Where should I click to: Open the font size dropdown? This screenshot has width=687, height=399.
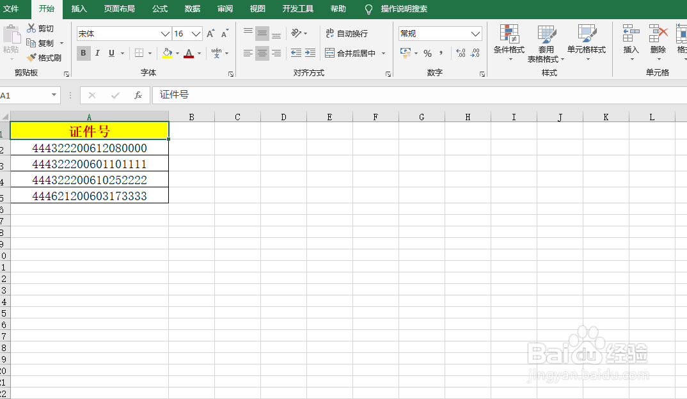tap(196, 34)
